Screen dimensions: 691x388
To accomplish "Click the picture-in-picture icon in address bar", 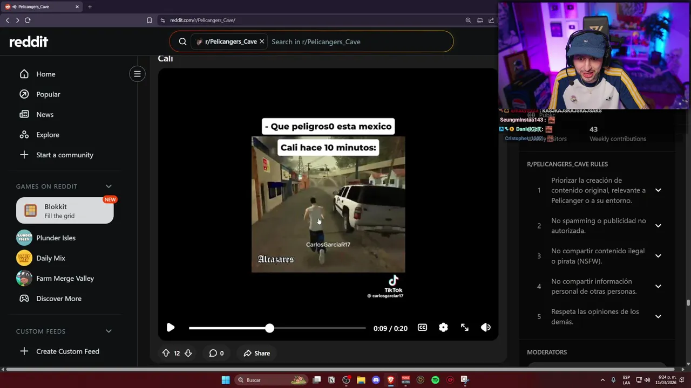I will (480, 20).
